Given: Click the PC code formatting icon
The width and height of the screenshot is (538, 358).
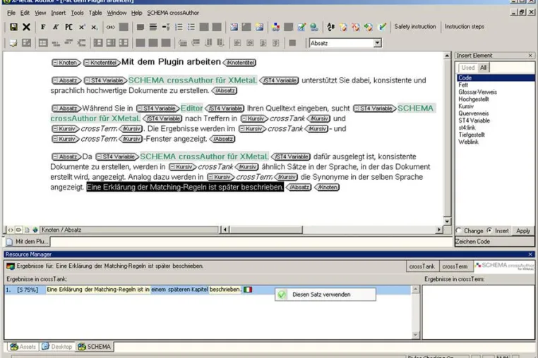Looking at the screenshot, I should tap(68, 27).
